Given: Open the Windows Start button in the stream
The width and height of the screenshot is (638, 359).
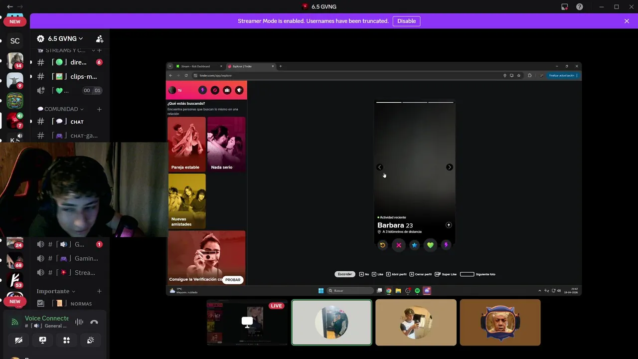Looking at the screenshot, I should (321, 291).
